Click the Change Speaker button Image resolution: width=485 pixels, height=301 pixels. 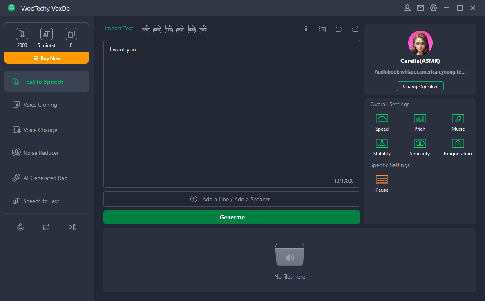(420, 87)
